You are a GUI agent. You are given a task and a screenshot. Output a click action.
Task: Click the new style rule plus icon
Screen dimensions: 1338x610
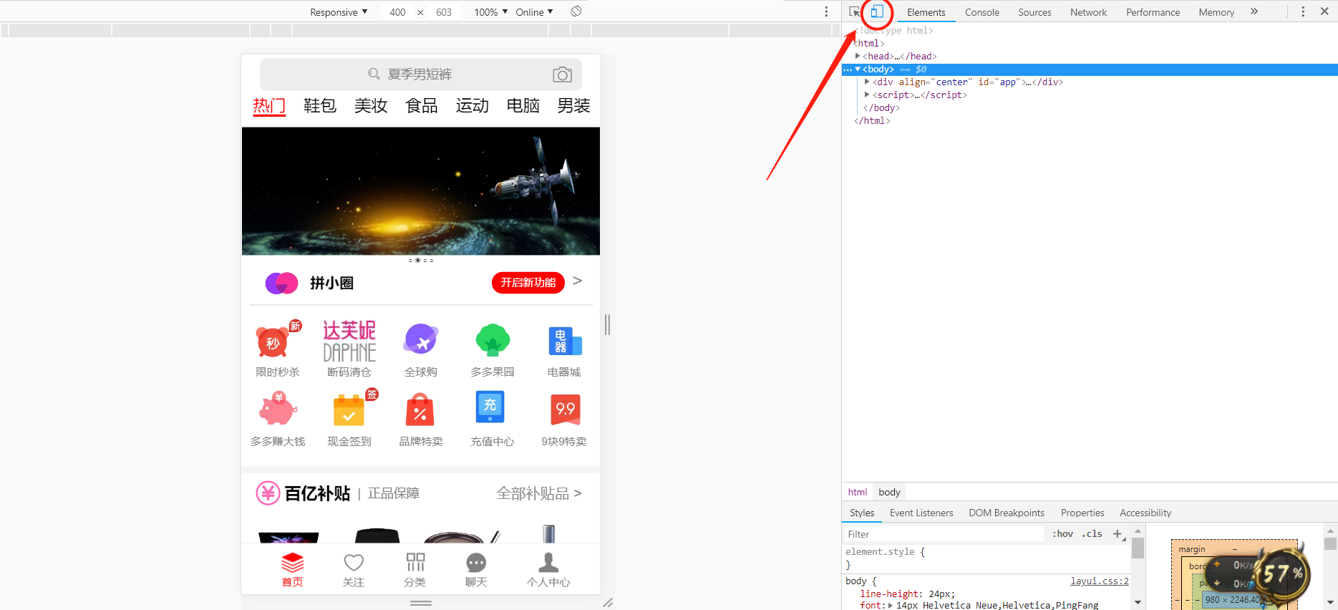(x=1118, y=534)
